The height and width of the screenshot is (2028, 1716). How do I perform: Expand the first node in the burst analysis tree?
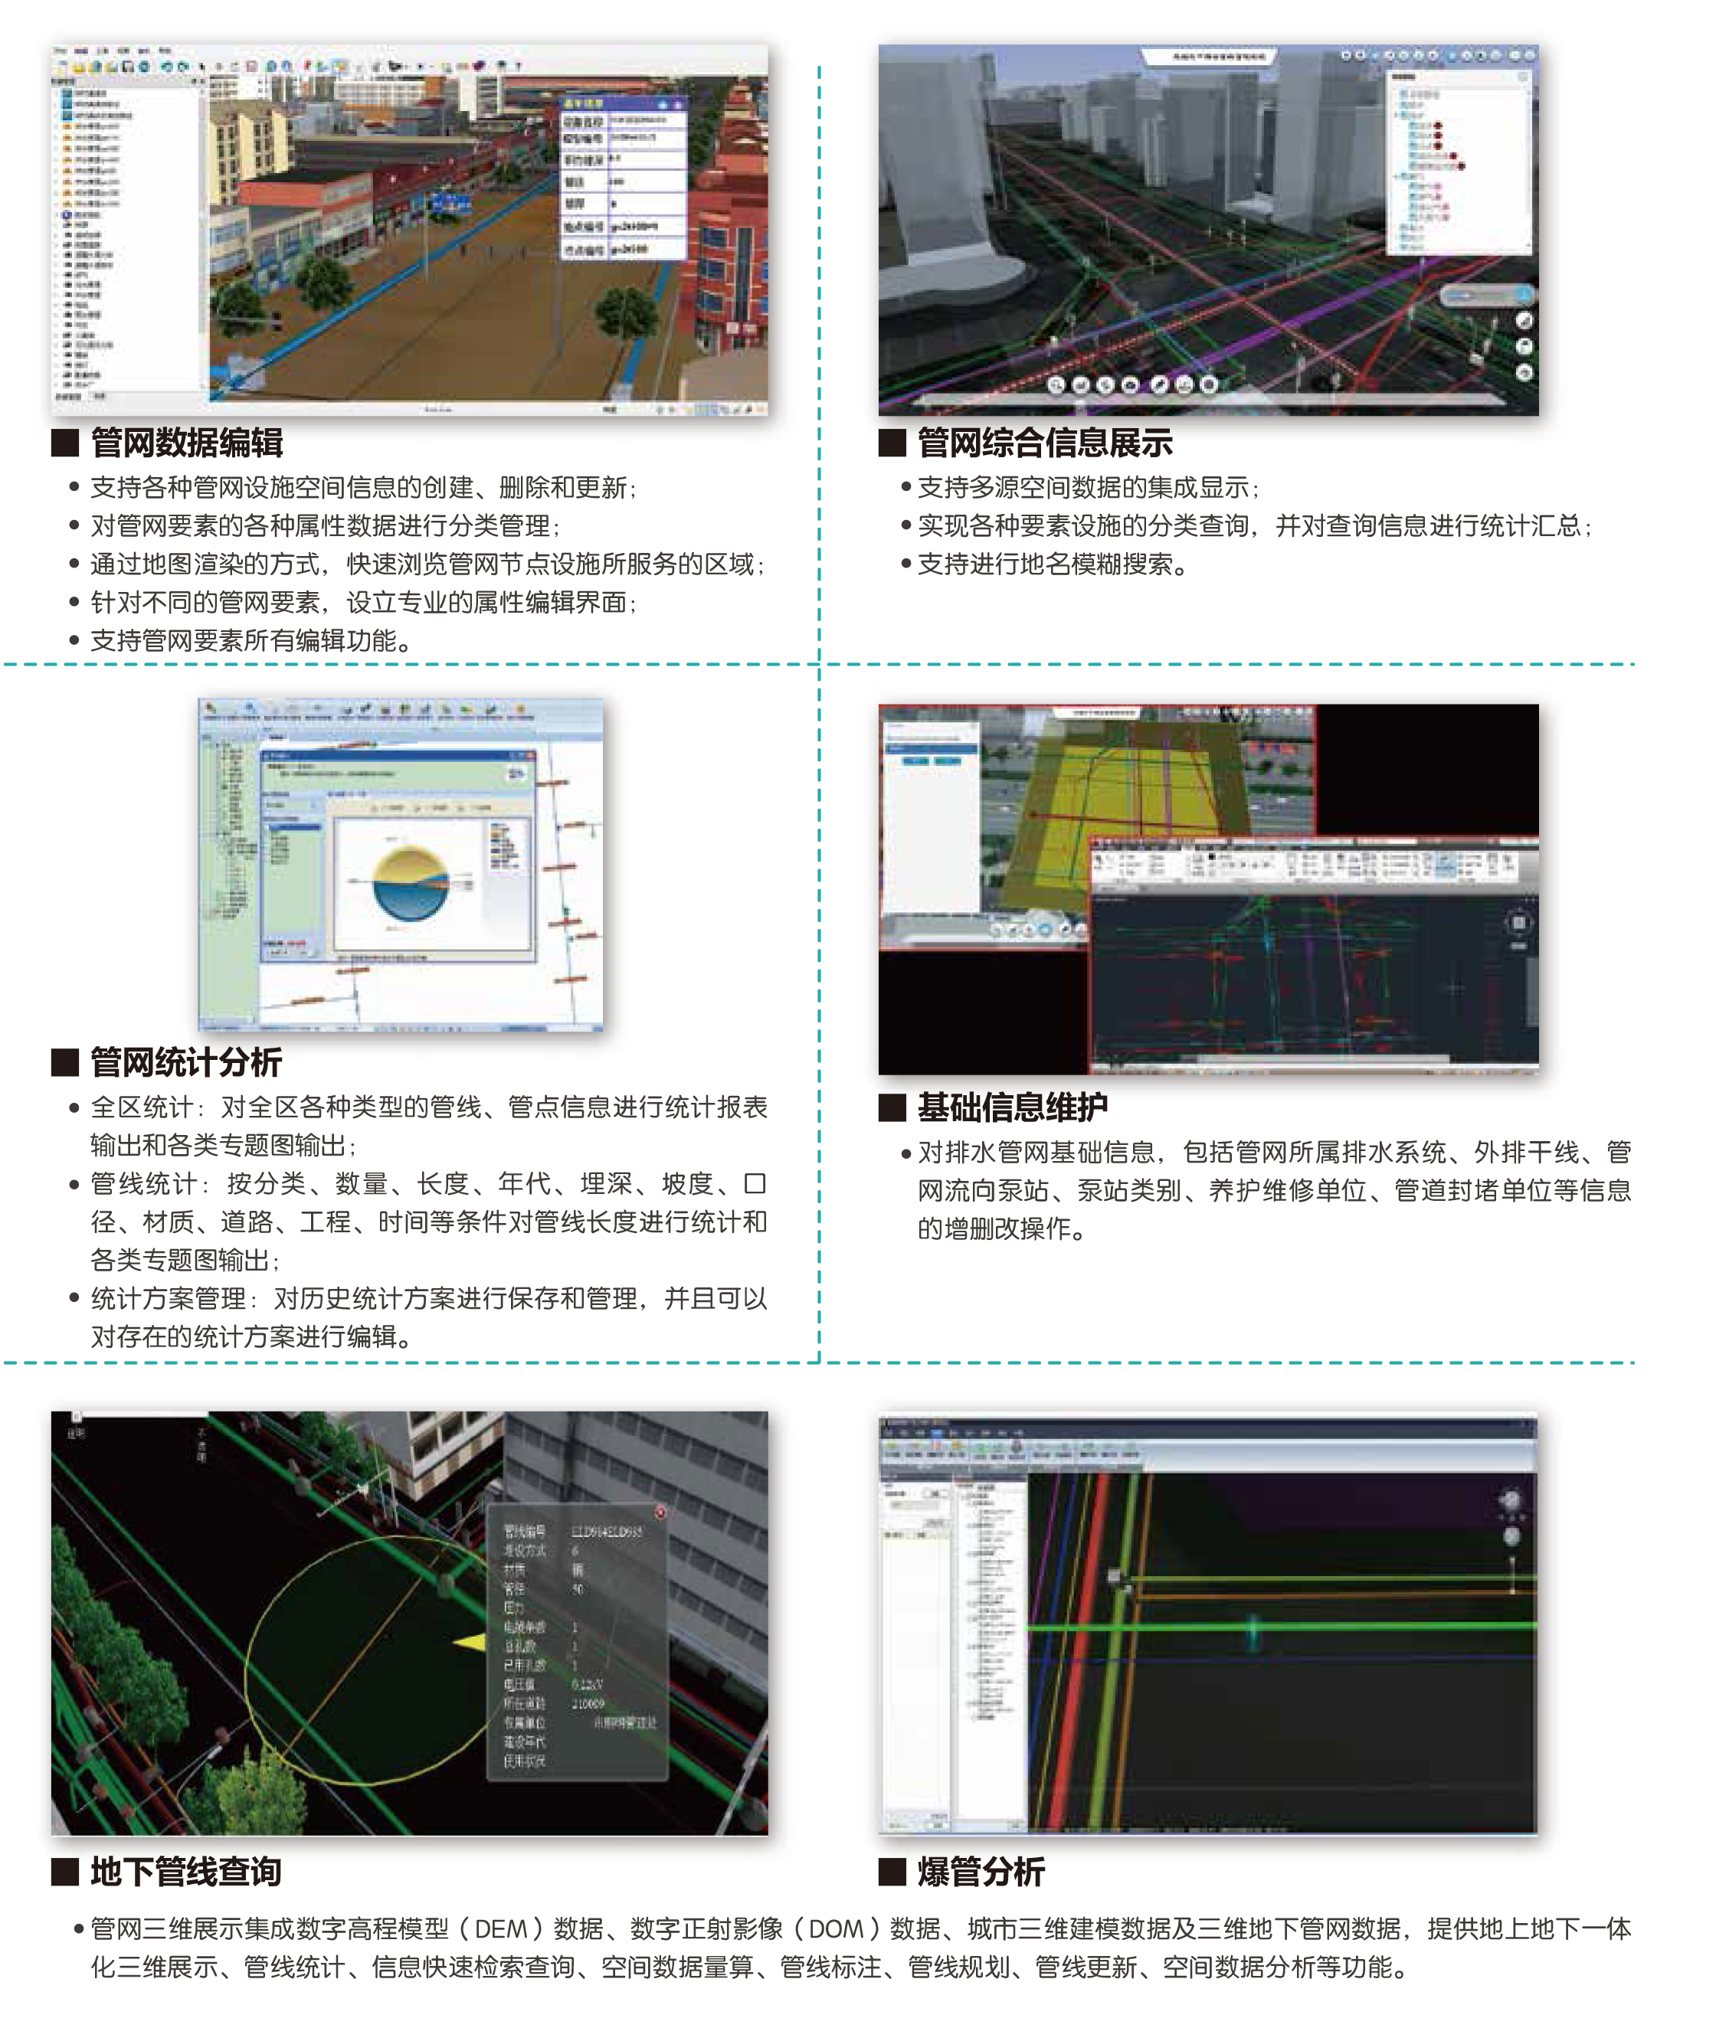click(963, 1497)
